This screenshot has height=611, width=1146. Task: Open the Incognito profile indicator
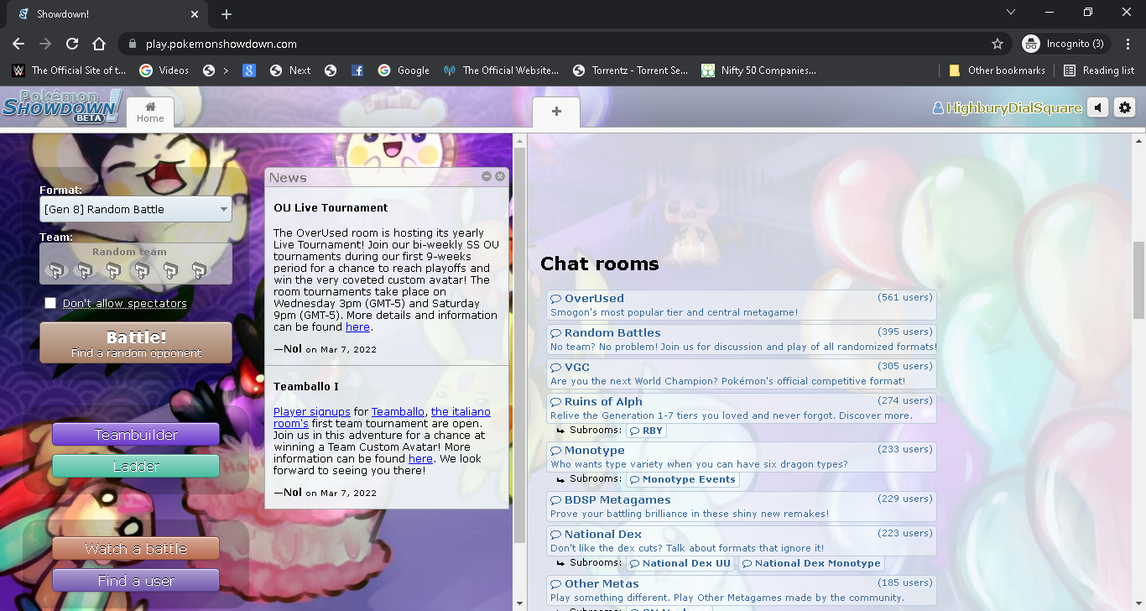pyautogui.click(x=1065, y=44)
